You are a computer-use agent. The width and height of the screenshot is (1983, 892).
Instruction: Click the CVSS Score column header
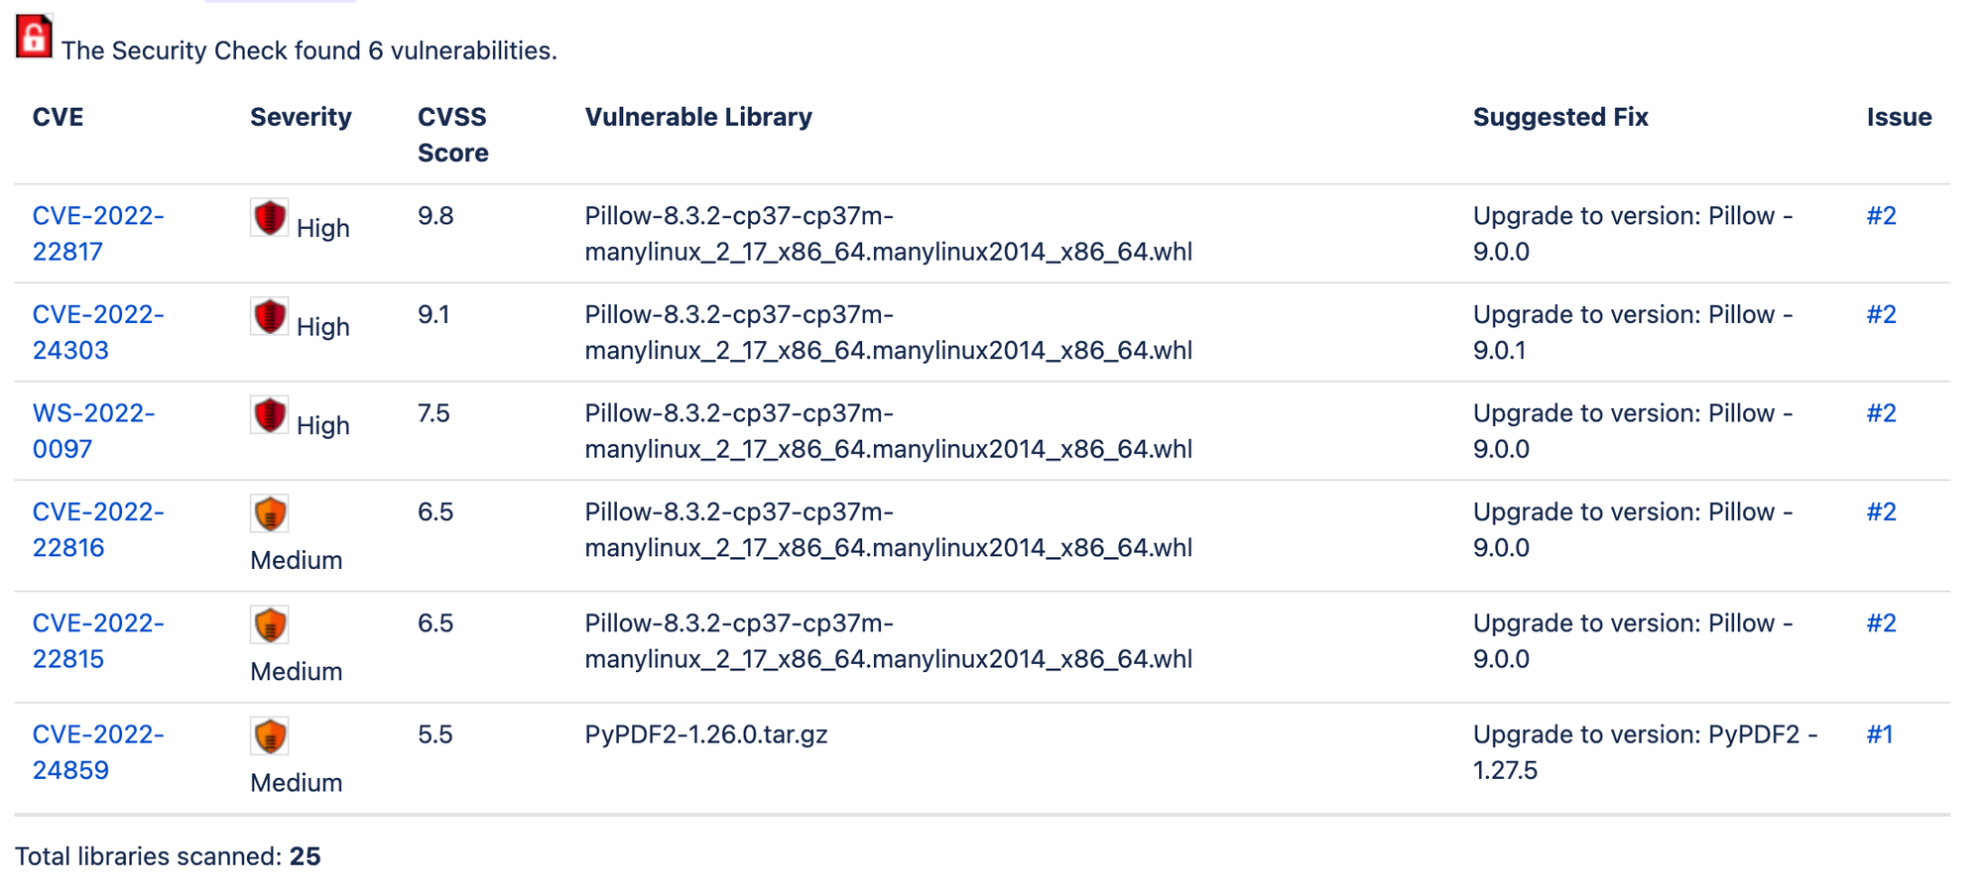(x=453, y=135)
